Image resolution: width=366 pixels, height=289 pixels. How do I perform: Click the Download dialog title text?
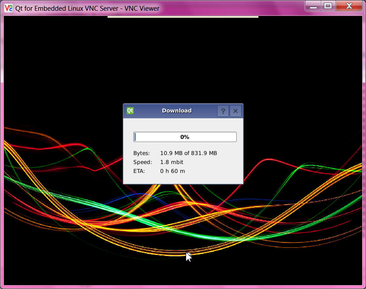[x=177, y=111]
